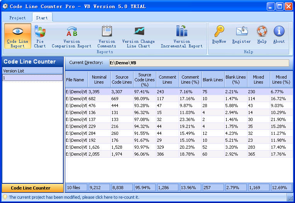The height and width of the screenshot is (203, 295).
Task: Click the File Name column header
Action: pos(75,80)
